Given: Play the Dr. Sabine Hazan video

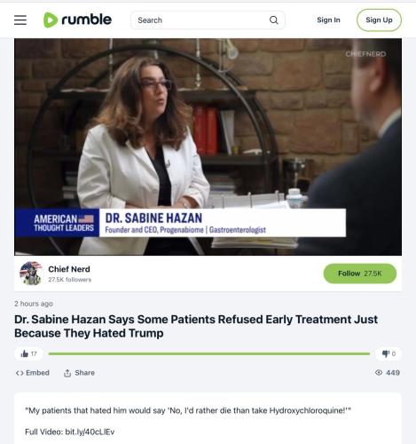Looking at the screenshot, I should tap(208, 147).
